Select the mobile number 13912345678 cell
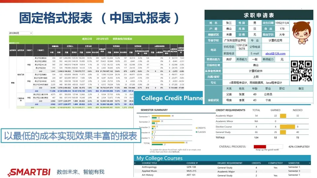The height and width of the screenshot is (178, 317). click(242, 47)
